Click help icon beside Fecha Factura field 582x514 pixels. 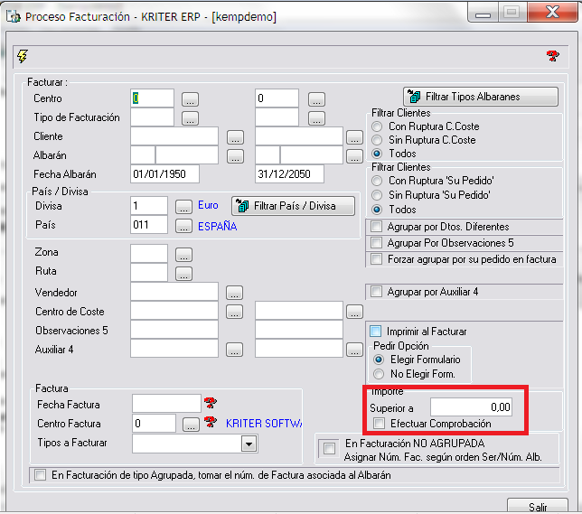click(x=211, y=403)
